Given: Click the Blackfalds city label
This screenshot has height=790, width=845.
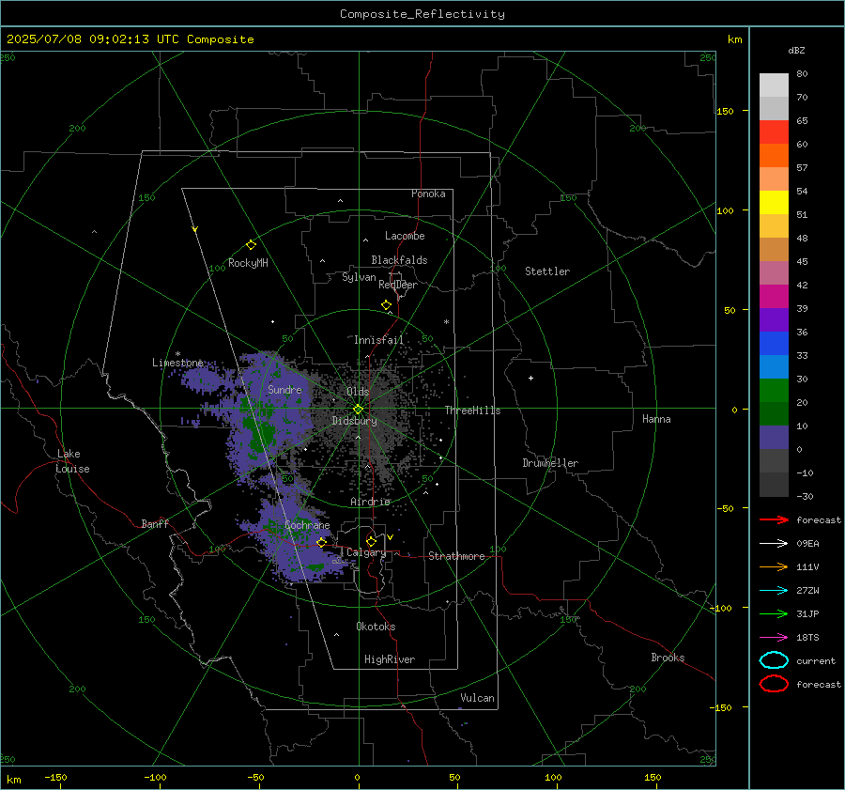Looking at the screenshot, I should [x=399, y=260].
